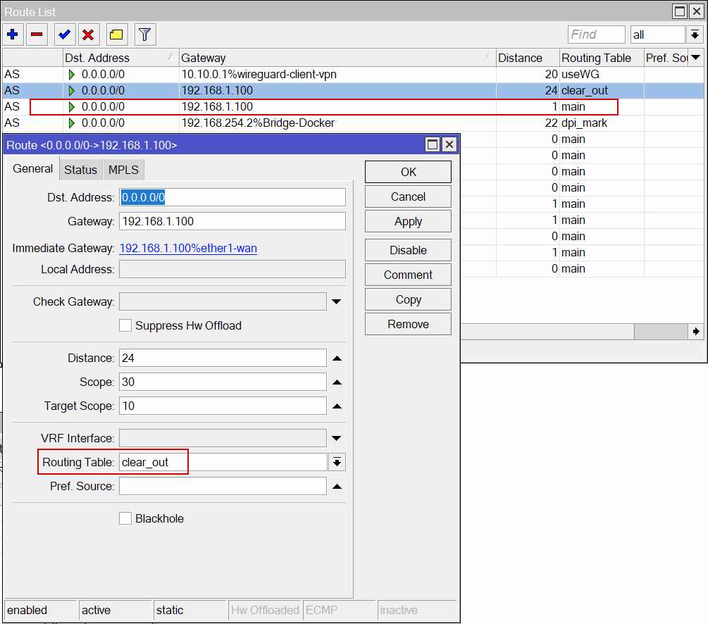708x624 pixels.
Task: Open the funnel filter icon
Action: (x=145, y=35)
